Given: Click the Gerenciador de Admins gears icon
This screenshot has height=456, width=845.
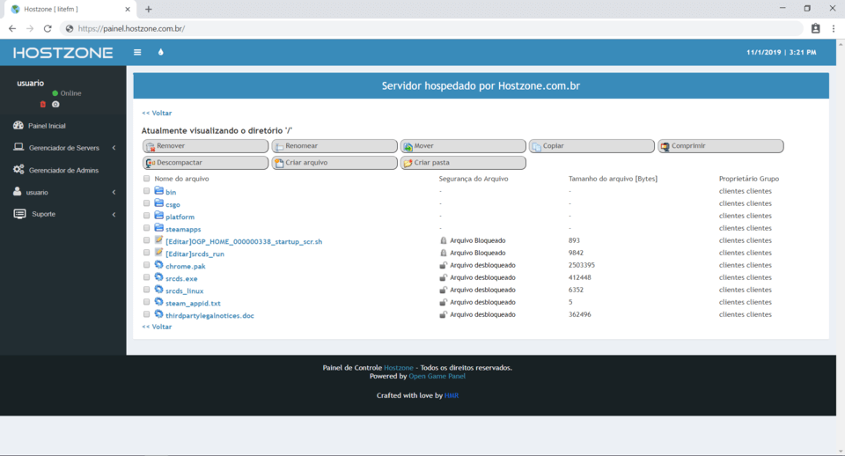Looking at the screenshot, I should coord(18,169).
